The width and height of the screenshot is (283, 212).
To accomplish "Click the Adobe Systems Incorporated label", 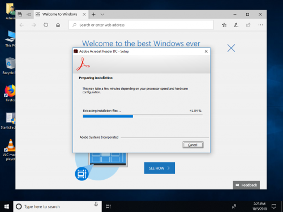I will pos(99,137).
